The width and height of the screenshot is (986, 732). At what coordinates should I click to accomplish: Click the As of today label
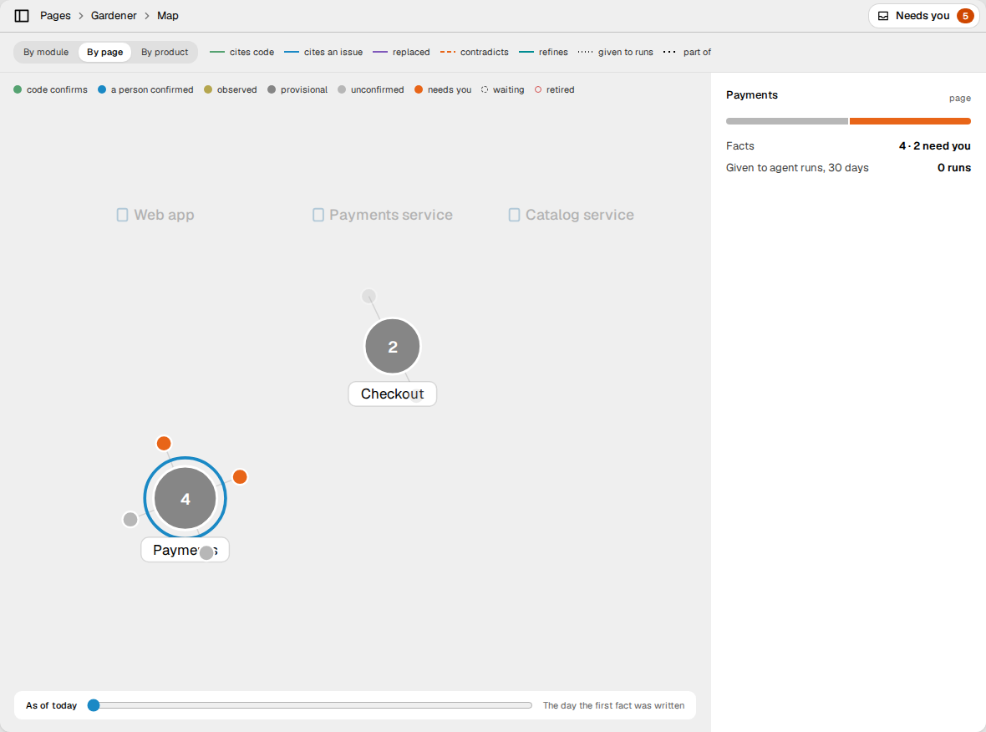coord(52,705)
